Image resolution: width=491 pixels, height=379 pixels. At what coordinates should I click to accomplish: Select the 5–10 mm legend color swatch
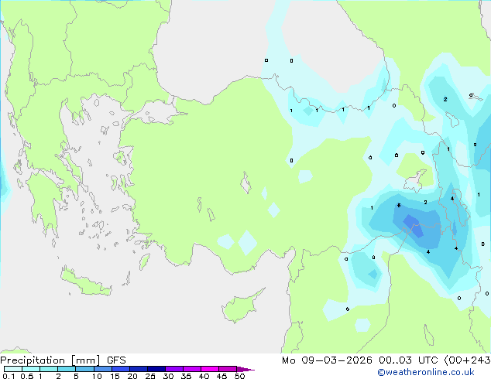point(85,369)
